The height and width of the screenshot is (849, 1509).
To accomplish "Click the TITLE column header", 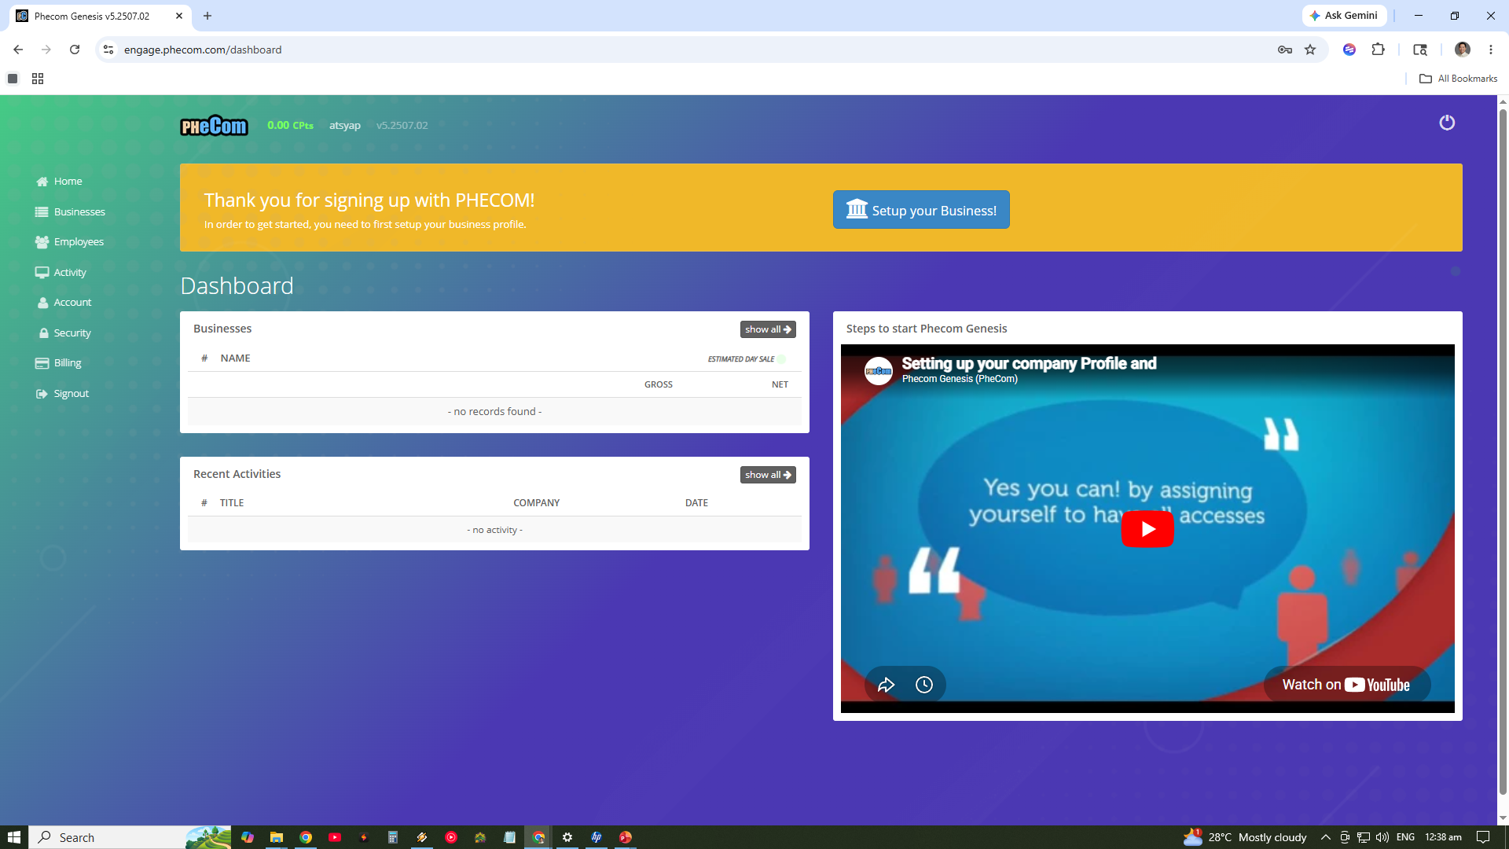I will 232,503.
